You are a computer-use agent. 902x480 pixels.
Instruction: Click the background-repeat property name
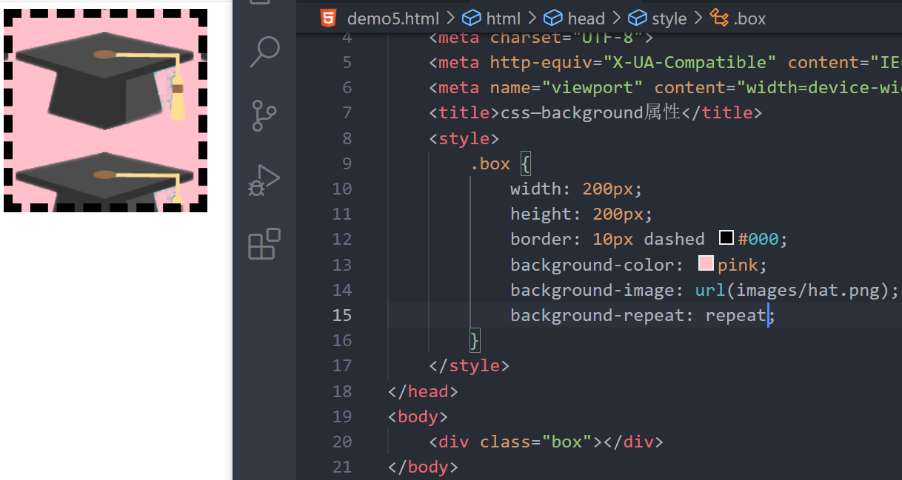597,315
